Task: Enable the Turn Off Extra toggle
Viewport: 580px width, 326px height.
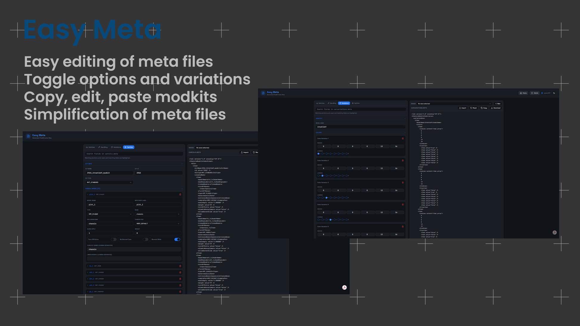Action: (x=114, y=239)
